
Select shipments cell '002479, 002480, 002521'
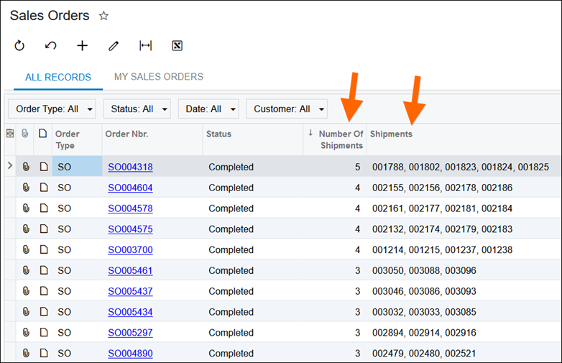click(464, 354)
